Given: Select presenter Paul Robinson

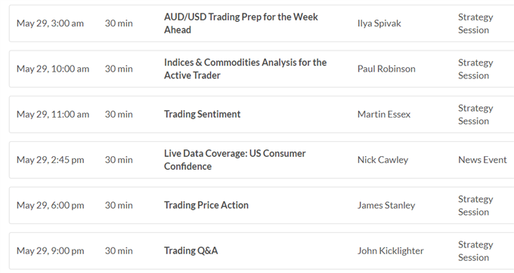Looking at the screenshot, I should (386, 69).
